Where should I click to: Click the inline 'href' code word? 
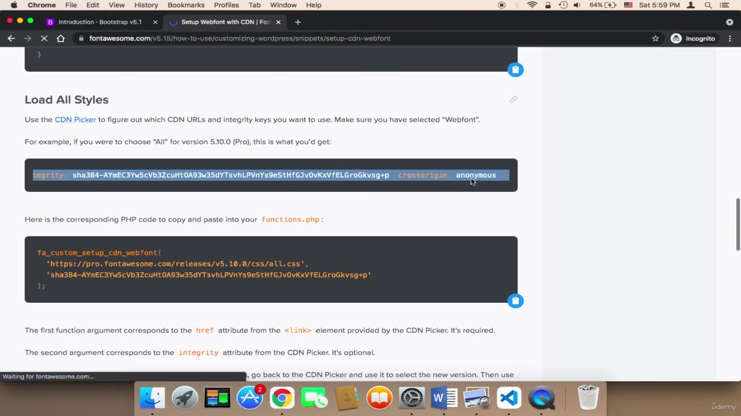(x=205, y=330)
